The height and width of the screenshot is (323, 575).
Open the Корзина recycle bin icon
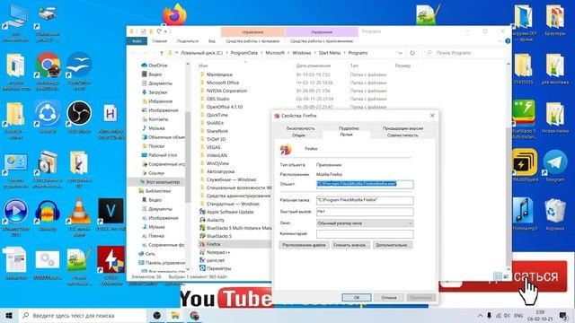[554, 214]
